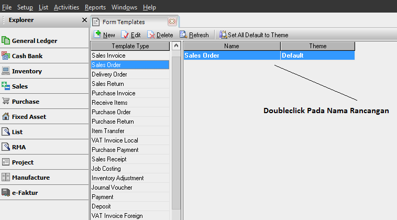Open the Help menu

pyautogui.click(x=149, y=7)
